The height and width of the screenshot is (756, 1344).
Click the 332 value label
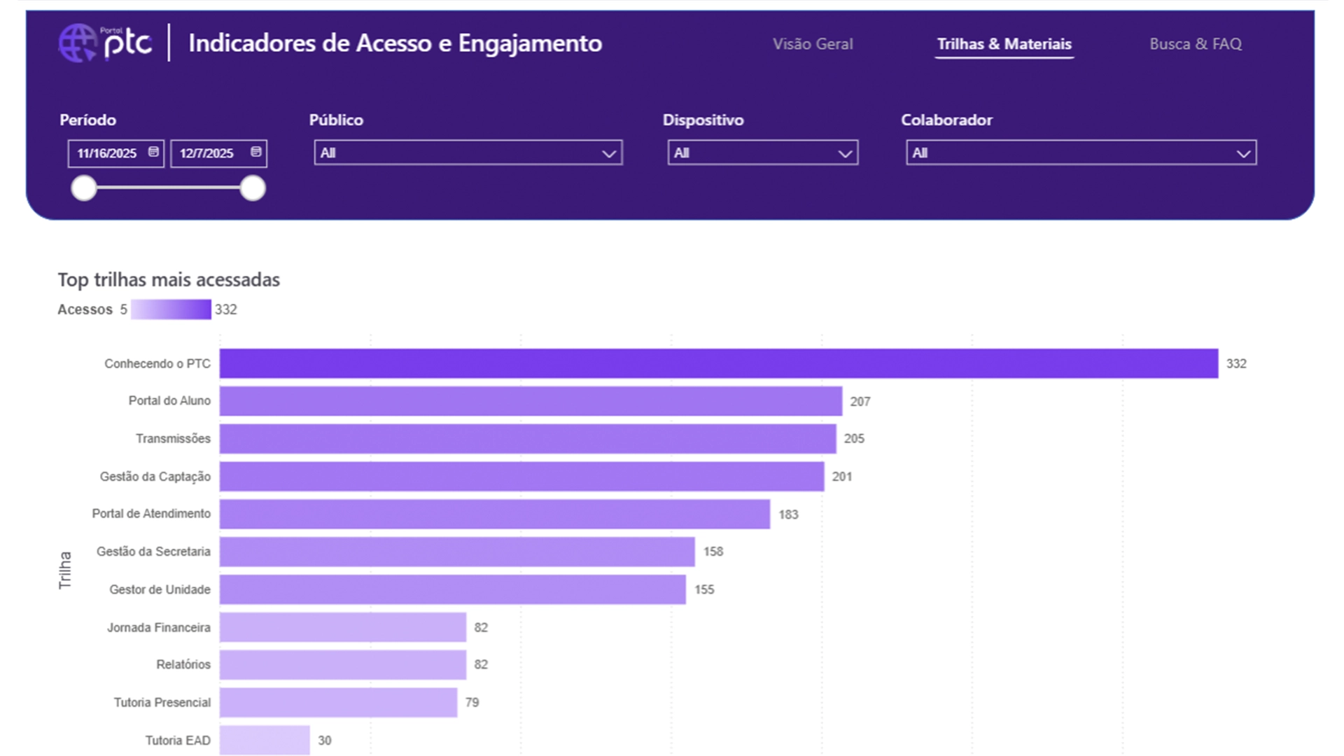pyautogui.click(x=1236, y=364)
